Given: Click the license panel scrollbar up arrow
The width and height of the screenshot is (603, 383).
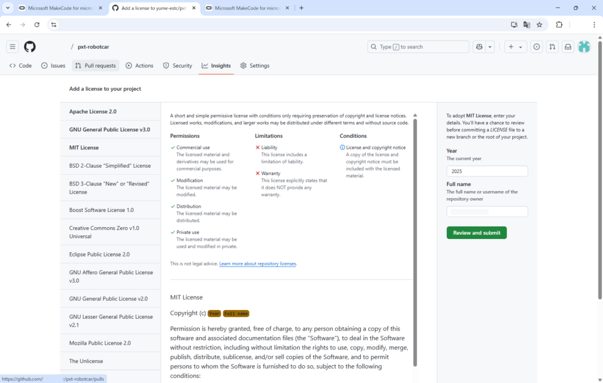Looking at the screenshot, I should tap(415, 115).
